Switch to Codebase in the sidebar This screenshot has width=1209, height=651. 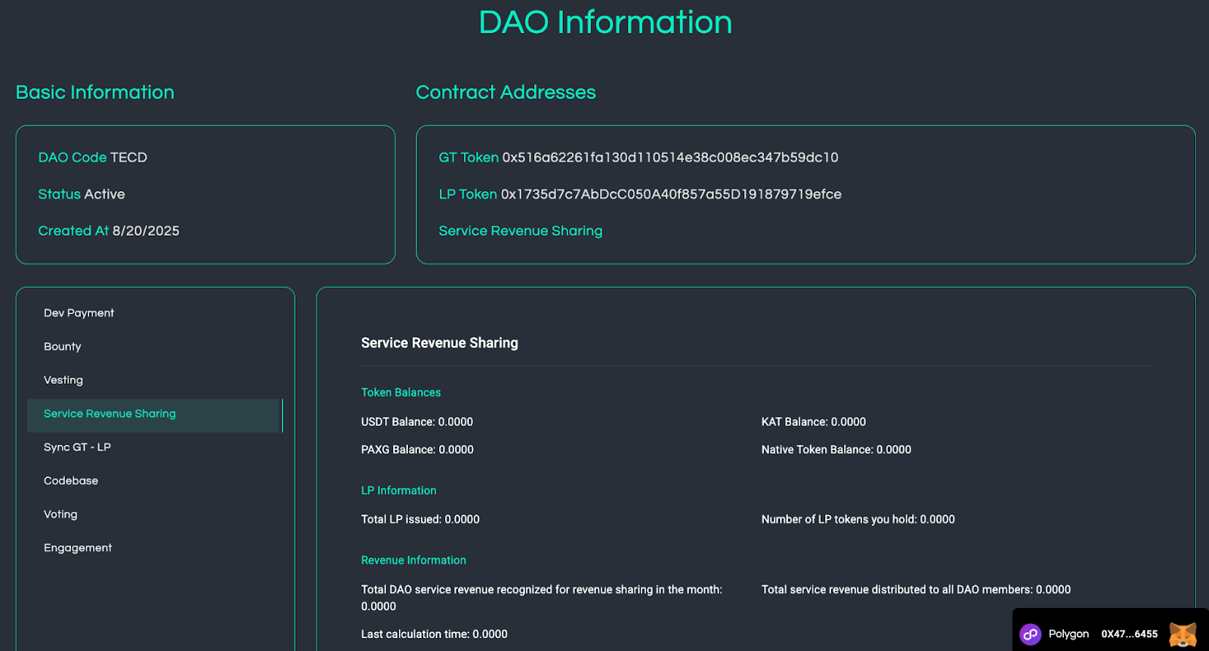71,481
